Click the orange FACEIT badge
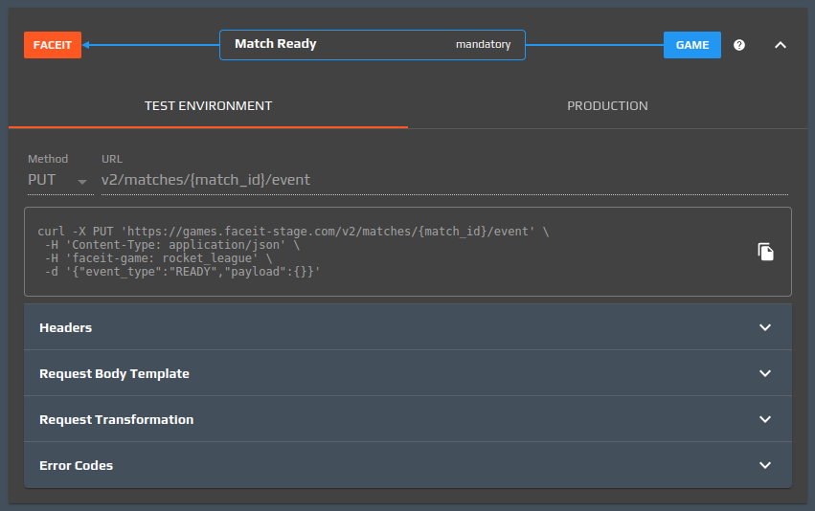Image resolution: width=815 pixels, height=511 pixels. click(x=53, y=45)
